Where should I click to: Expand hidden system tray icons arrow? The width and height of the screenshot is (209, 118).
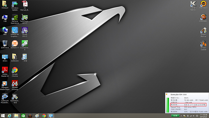point(181,116)
